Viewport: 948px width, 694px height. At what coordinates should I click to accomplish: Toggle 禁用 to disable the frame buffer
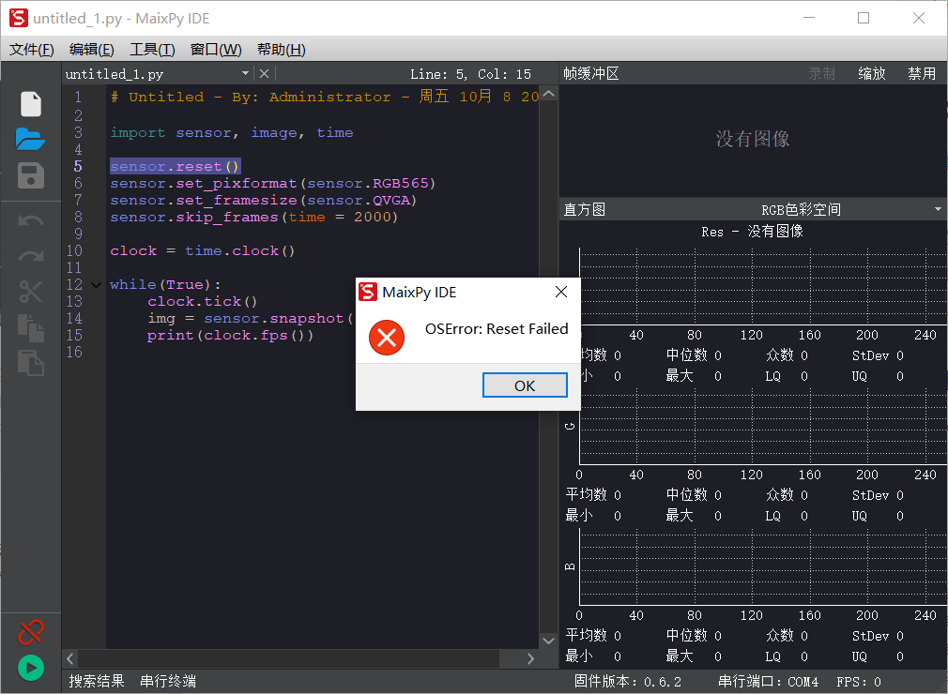pyautogui.click(x=922, y=72)
